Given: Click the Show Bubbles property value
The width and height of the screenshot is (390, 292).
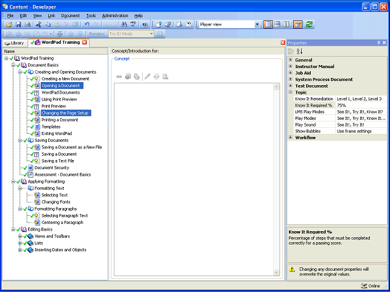Looking at the screenshot, I should (x=361, y=131).
